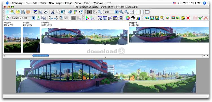Viewport: 212px width, 102px height.
Task: Open the 33% zoom level dropdown
Action: click(111, 12)
